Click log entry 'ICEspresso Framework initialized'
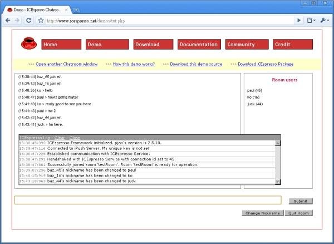The image size is (334, 244). coord(147,143)
